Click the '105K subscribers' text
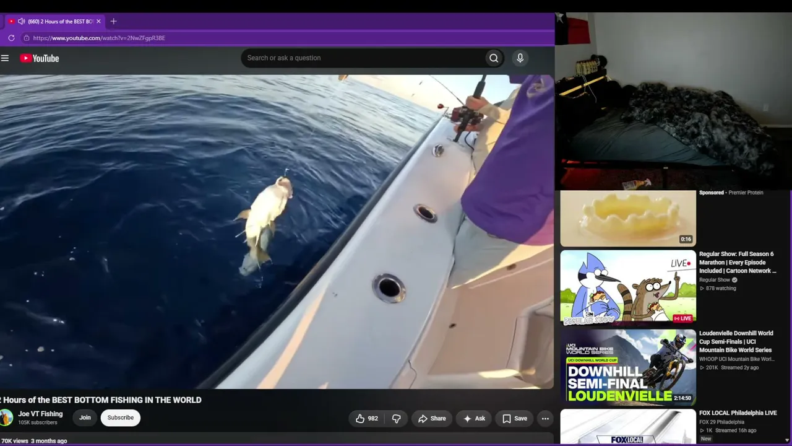 pyautogui.click(x=38, y=423)
